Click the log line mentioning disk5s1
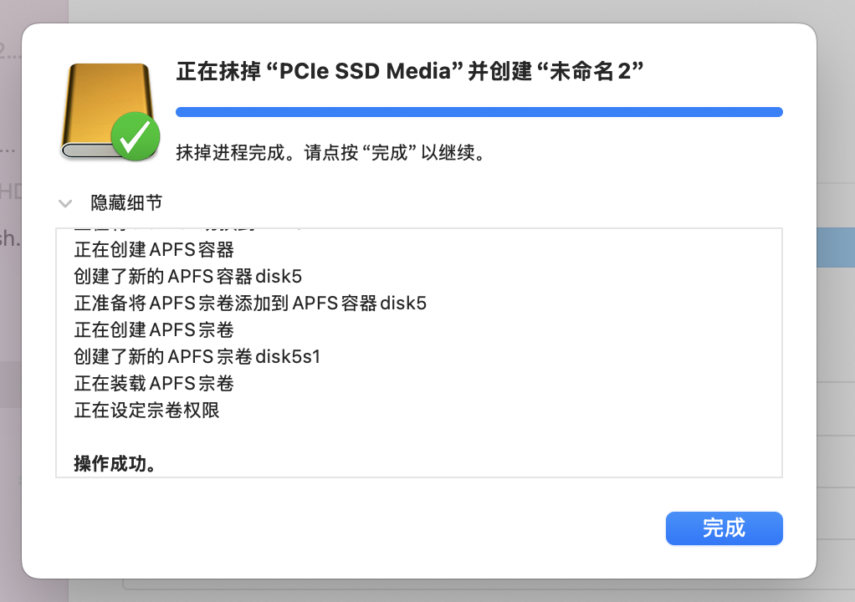The image size is (855, 602). point(197,357)
